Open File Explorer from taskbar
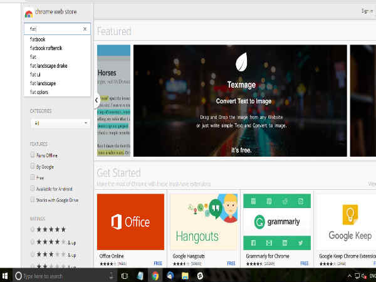Viewport: 376px width, 282px height. point(185,276)
